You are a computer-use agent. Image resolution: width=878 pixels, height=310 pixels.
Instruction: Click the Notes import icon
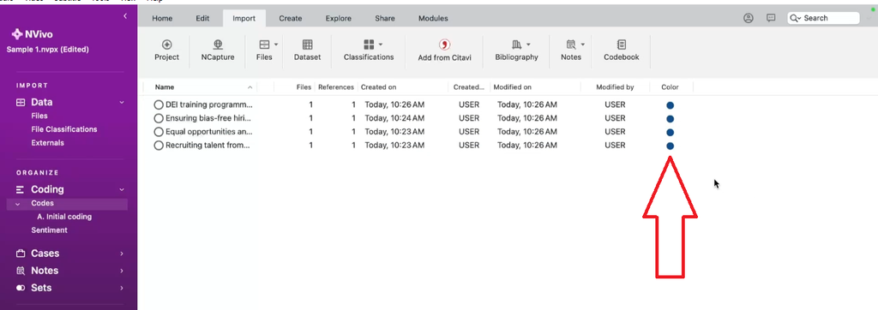point(570,45)
